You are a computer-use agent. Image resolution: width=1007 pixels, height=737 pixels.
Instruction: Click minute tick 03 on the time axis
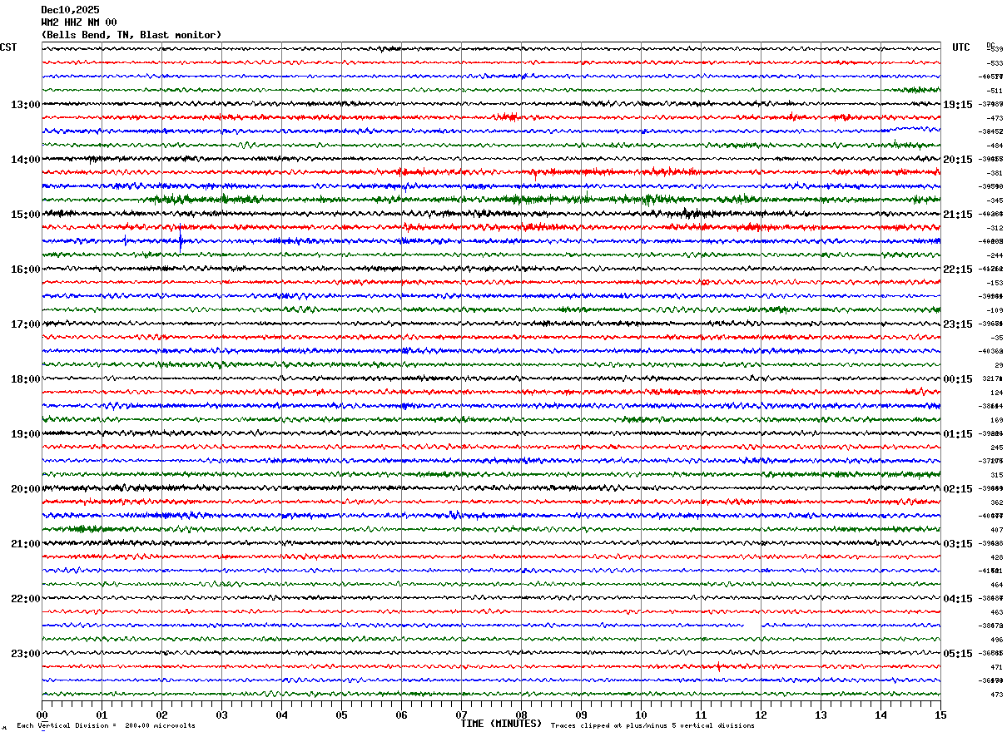point(221,715)
